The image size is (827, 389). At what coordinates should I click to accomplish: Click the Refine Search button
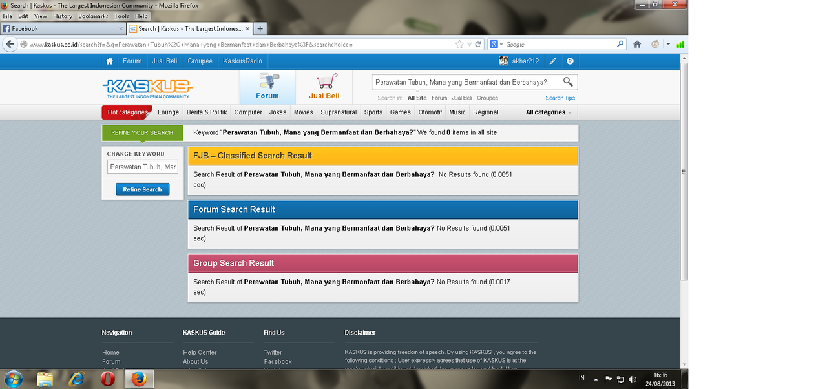pyautogui.click(x=143, y=189)
